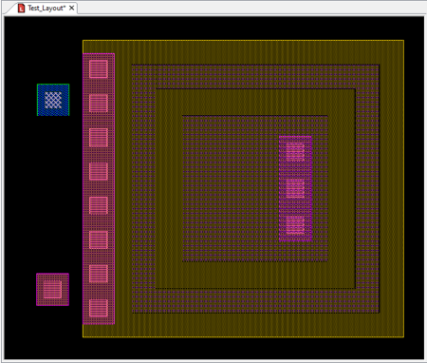The image size is (427, 363).
Task: Select top pink pad in inner three-pad strip
Action: (295, 152)
